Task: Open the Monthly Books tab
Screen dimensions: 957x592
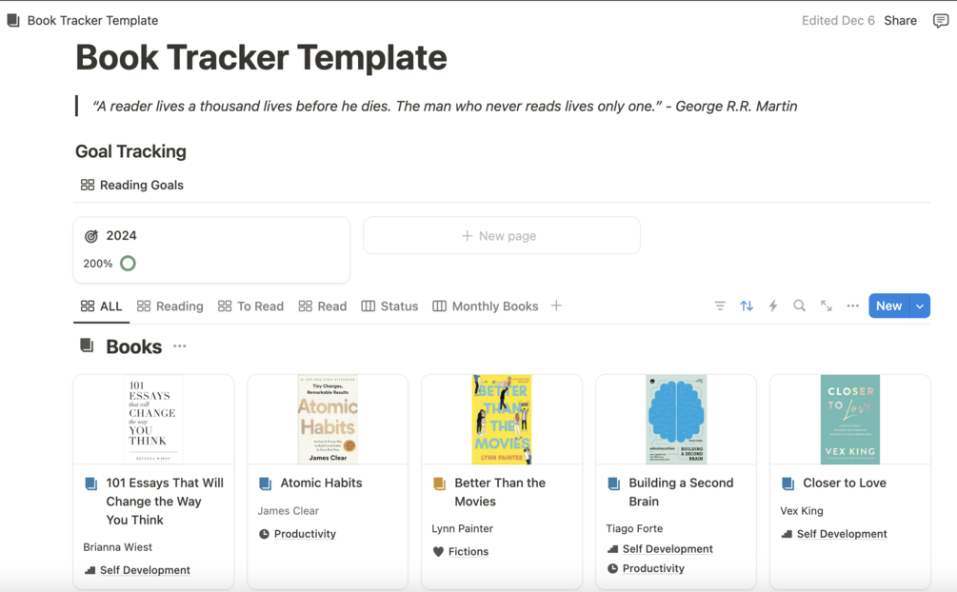Action: (x=486, y=306)
